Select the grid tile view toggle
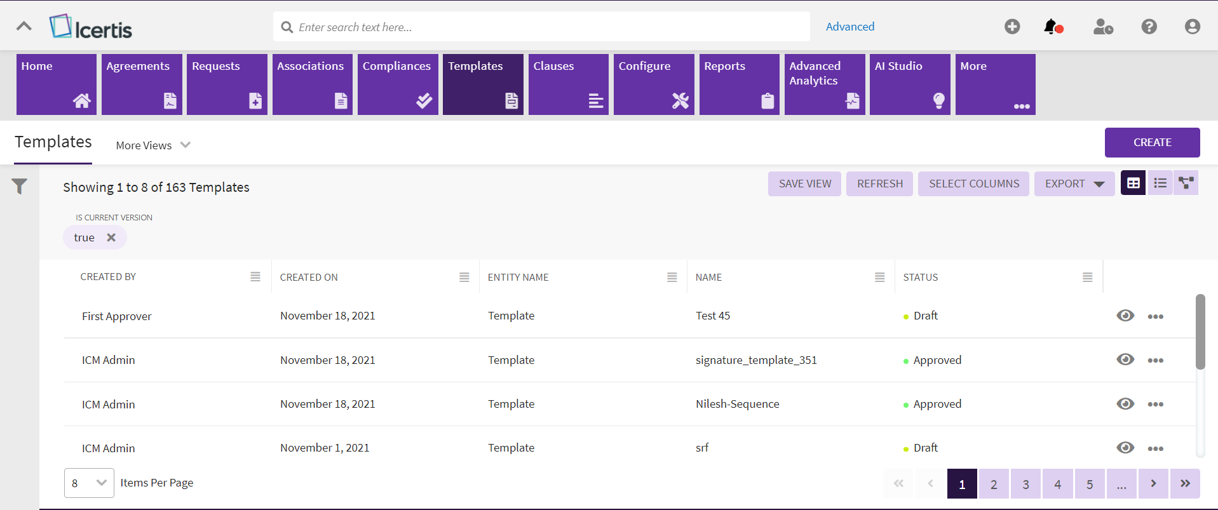The width and height of the screenshot is (1218, 510). point(1133,183)
